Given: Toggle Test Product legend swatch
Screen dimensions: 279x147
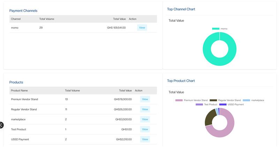Looking at the screenshot, I should (x=199, y=105).
